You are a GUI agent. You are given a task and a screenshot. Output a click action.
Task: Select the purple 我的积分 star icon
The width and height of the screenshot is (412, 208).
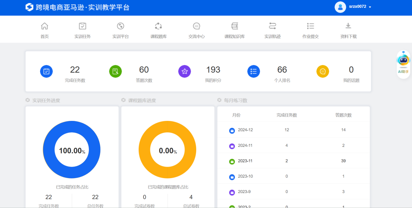[x=185, y=71]
